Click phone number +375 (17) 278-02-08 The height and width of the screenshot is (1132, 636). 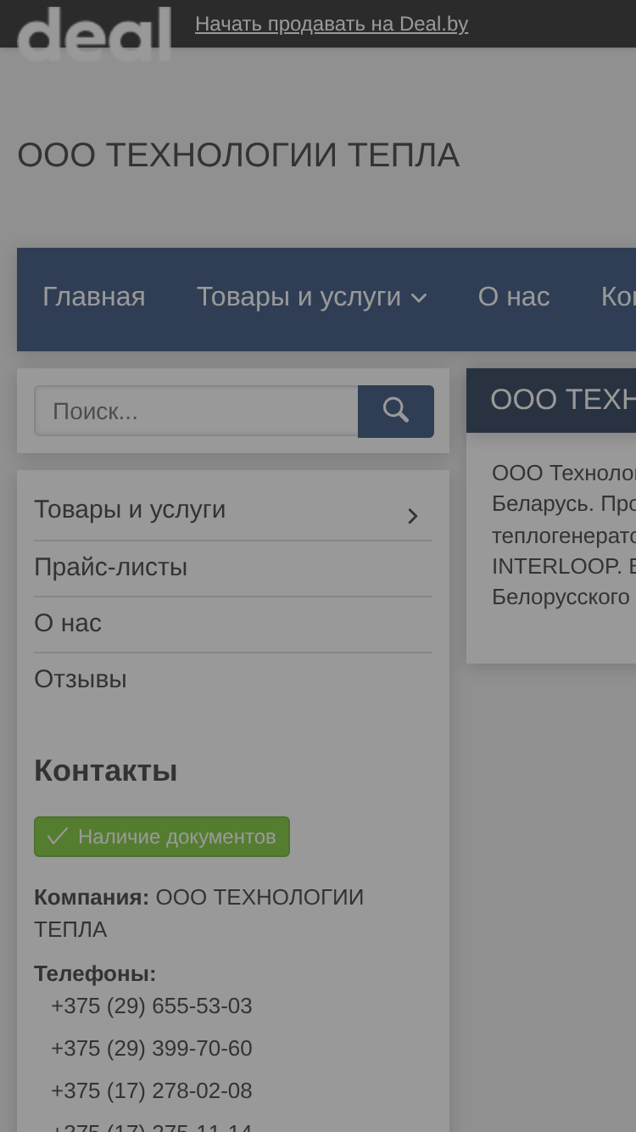tap(152, 1091)
